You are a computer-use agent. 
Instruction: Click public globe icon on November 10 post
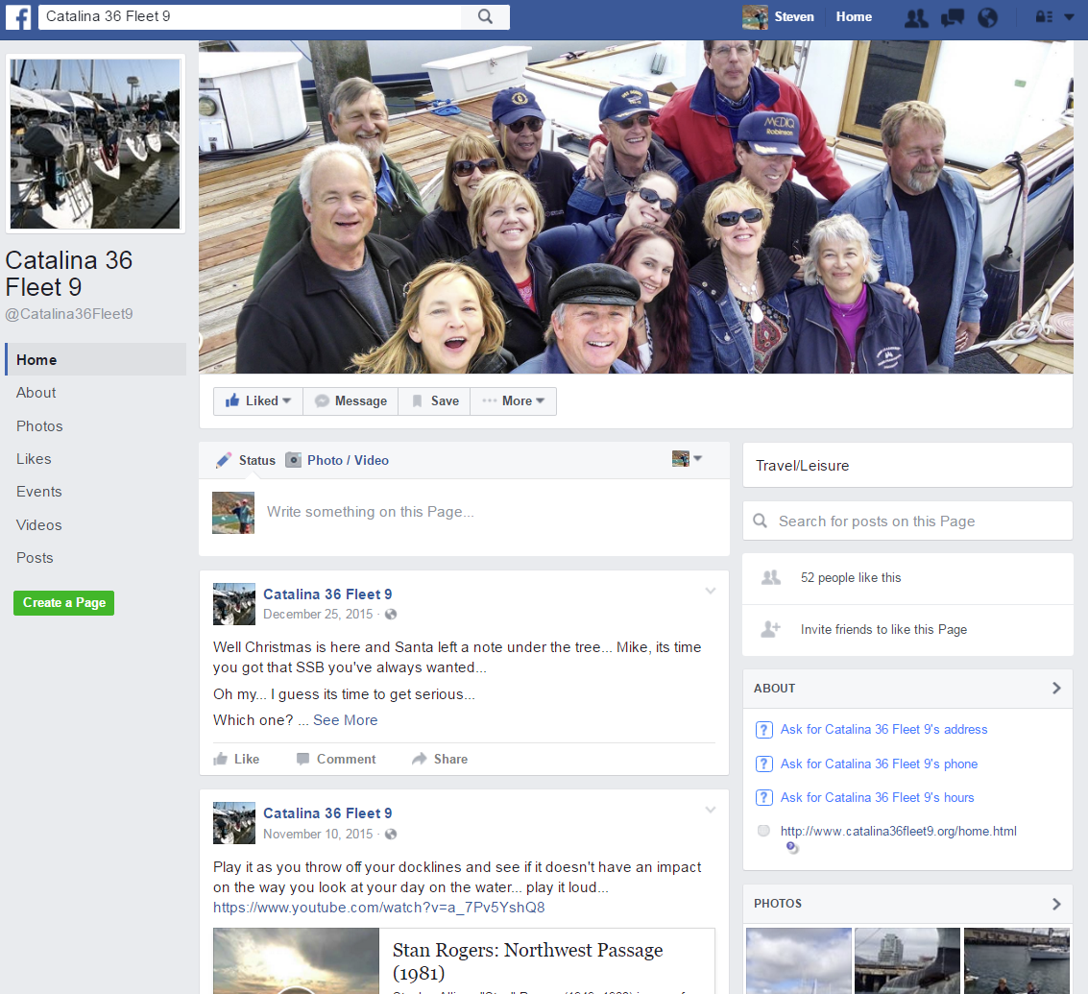(392, 834)
